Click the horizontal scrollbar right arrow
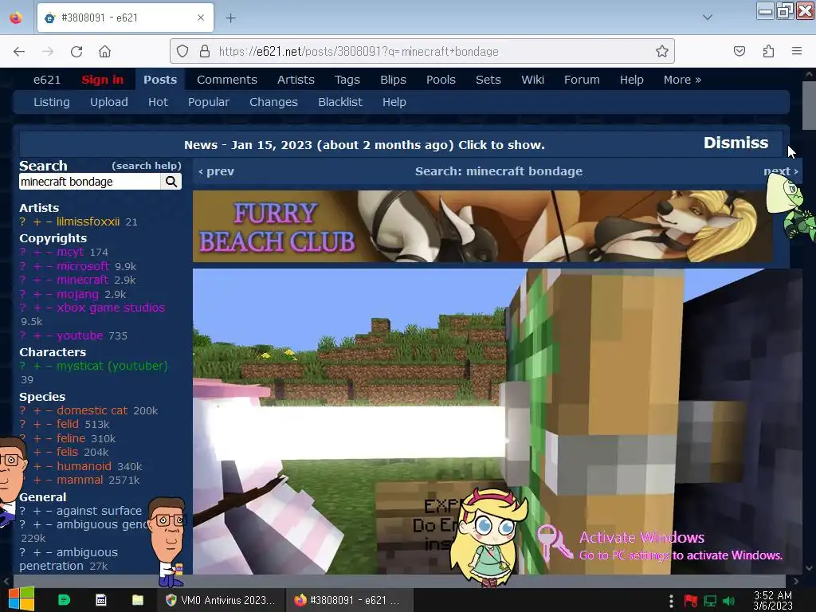816x612 pixels. (x=796, y=581)
